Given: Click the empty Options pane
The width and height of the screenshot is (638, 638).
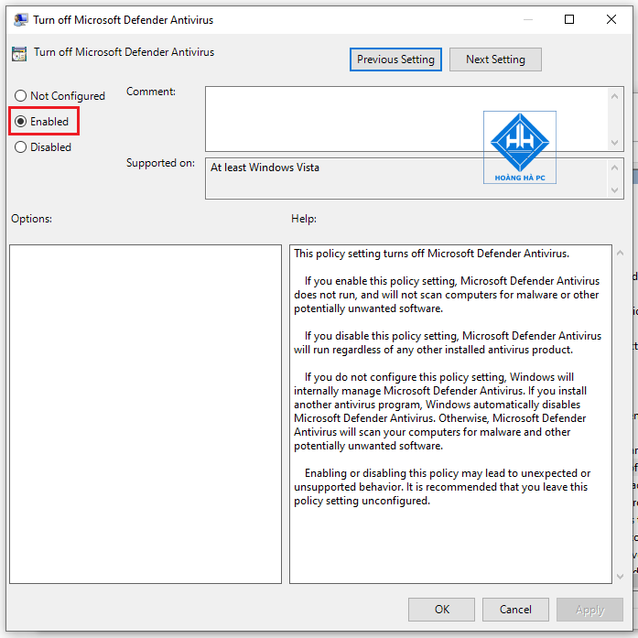Looking at the screenshot, I should tap(146, 414).
